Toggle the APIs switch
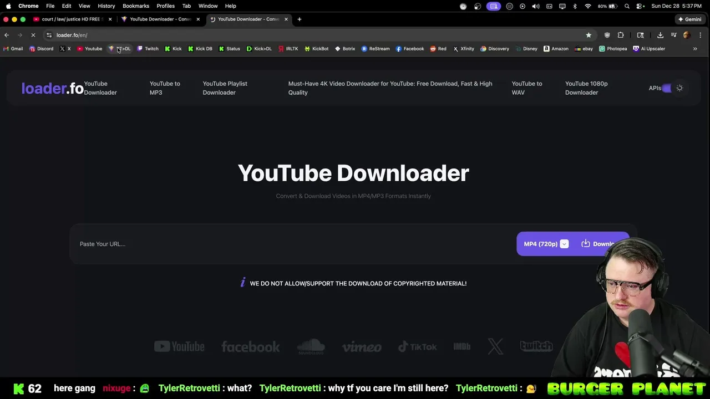Image resolution: width=710 pixels, height=399 pixels. point(667,88)
